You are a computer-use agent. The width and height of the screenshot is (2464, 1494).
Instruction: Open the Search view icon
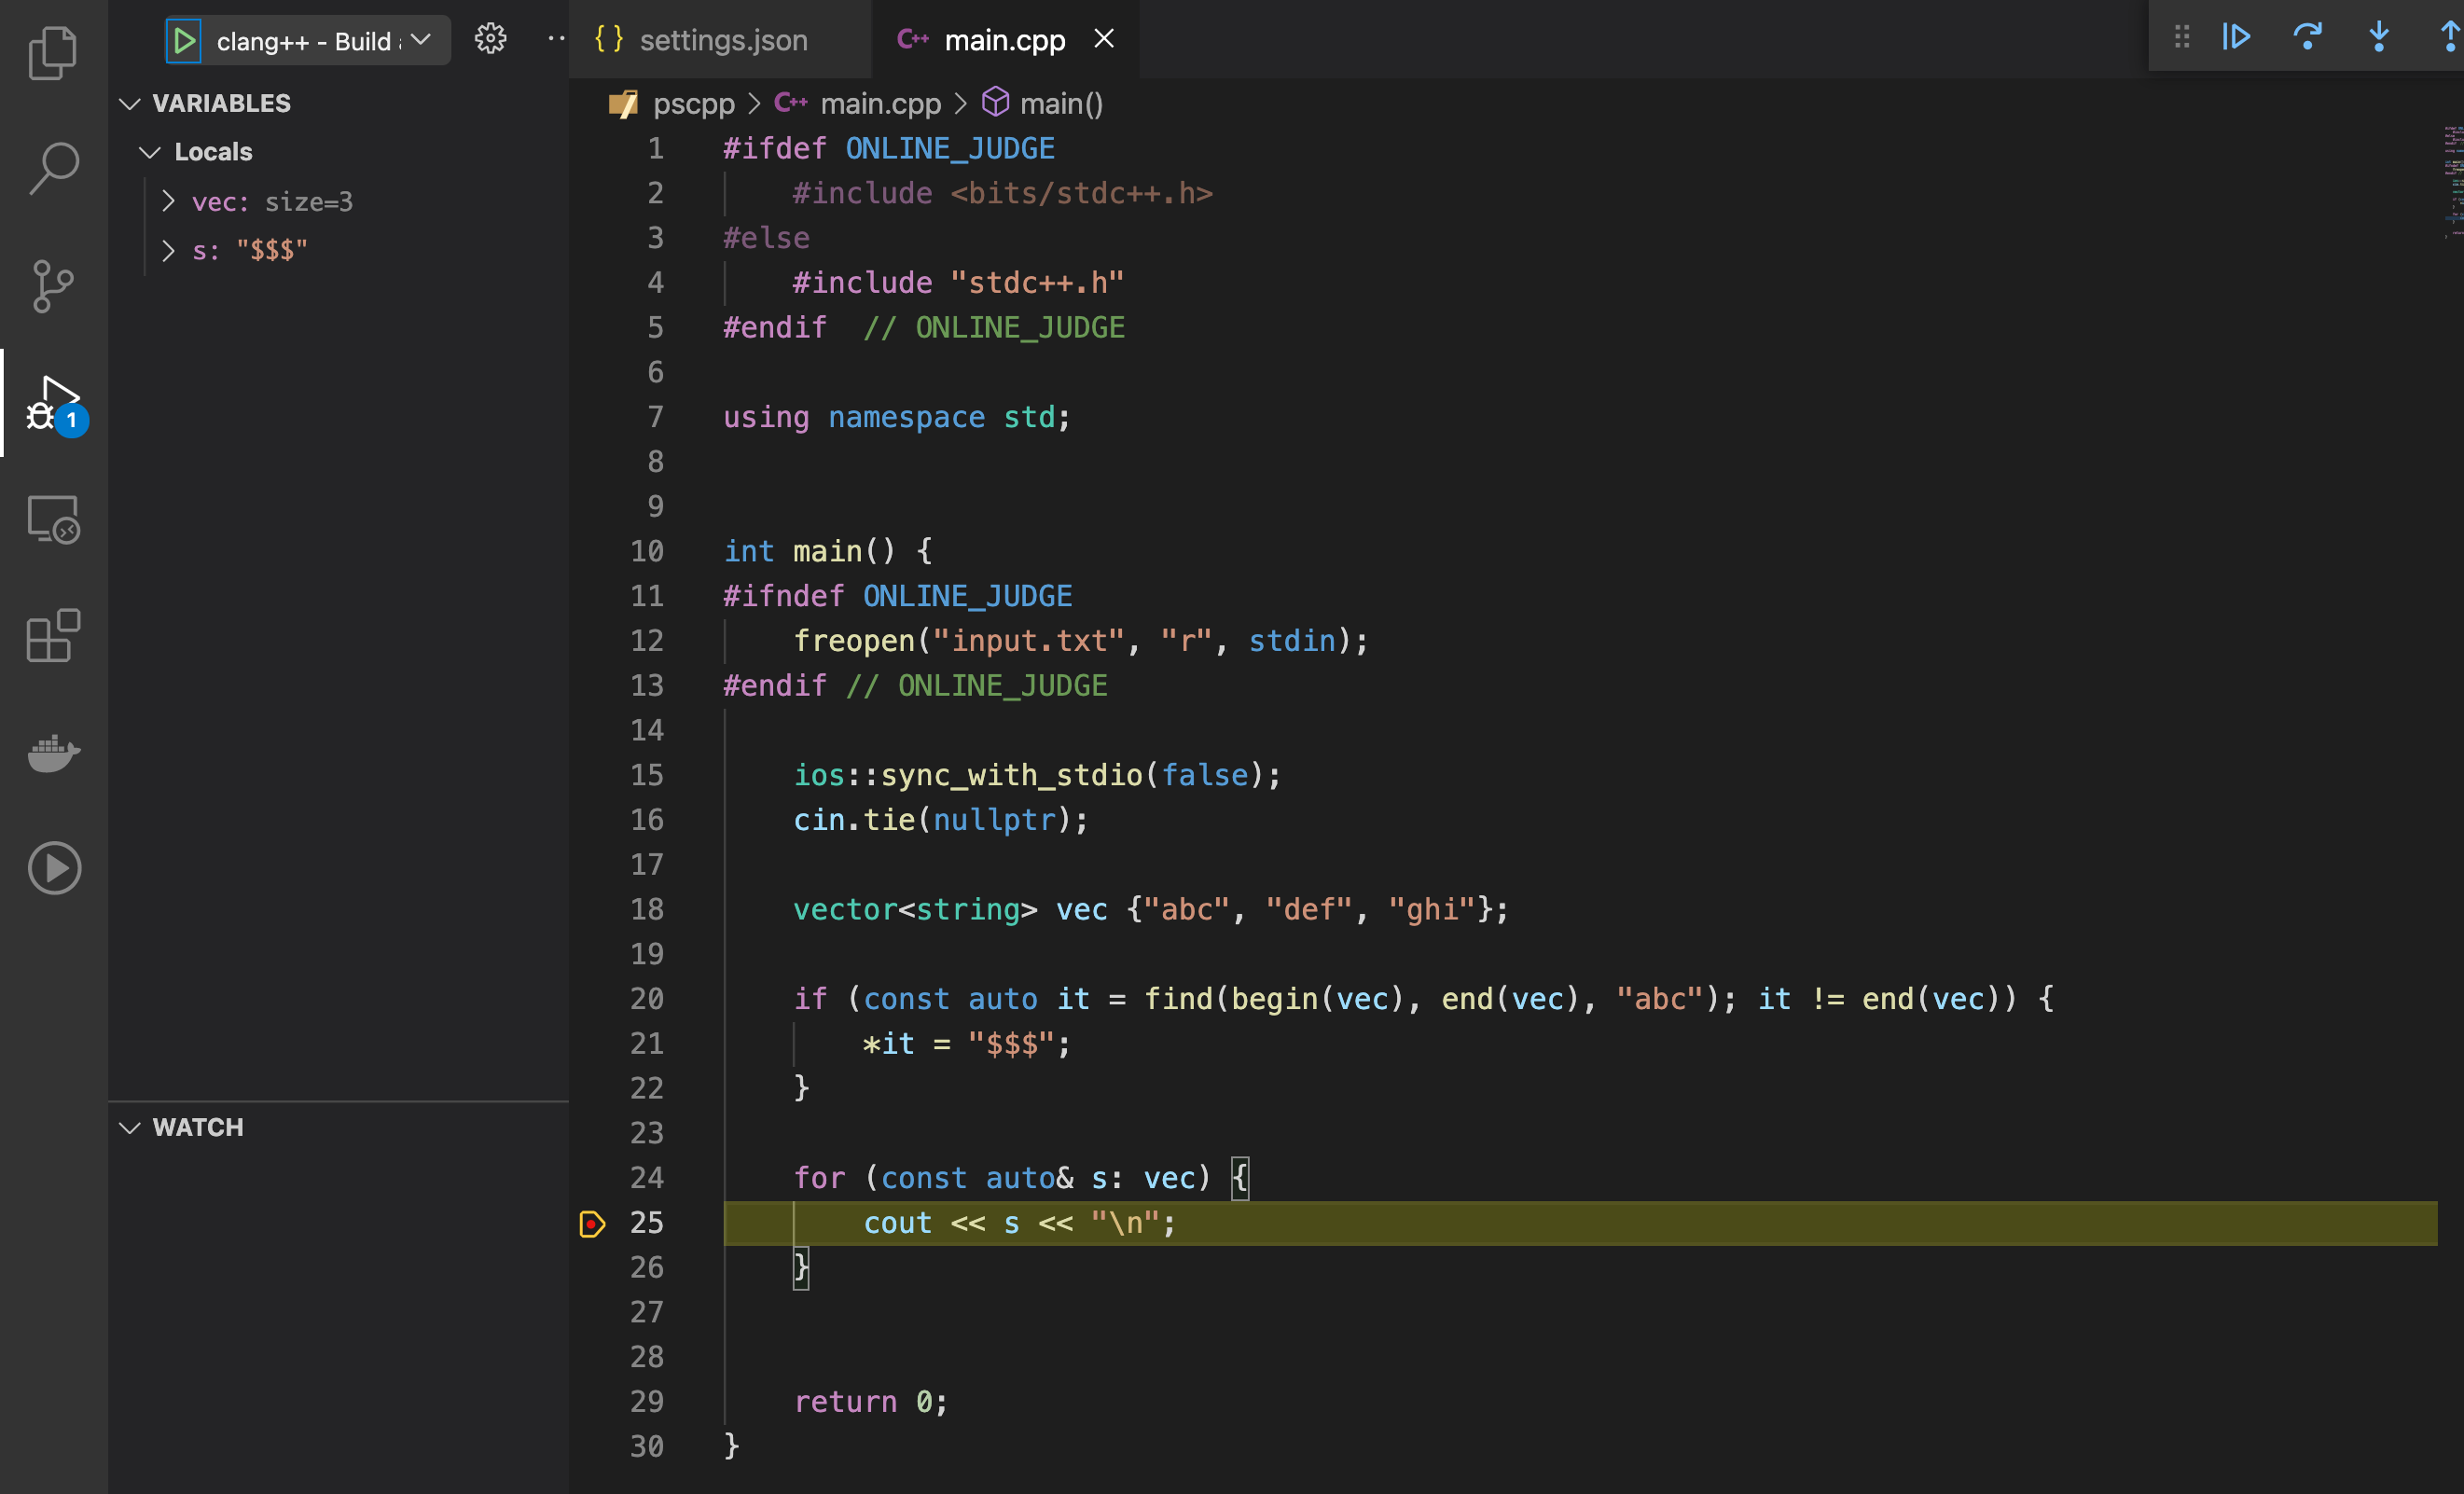(x=53, y=168)
